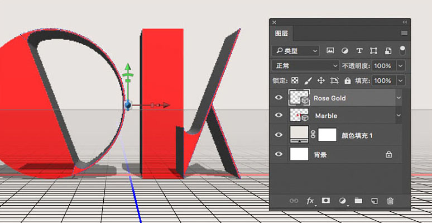This screenshot has height=223, width=432.
Task: Select the Rose Gold layer thumbnail
Action: pos(300,97)
